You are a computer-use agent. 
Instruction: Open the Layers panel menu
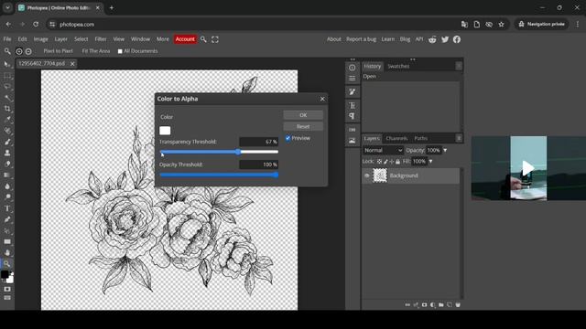pos(459,138)
